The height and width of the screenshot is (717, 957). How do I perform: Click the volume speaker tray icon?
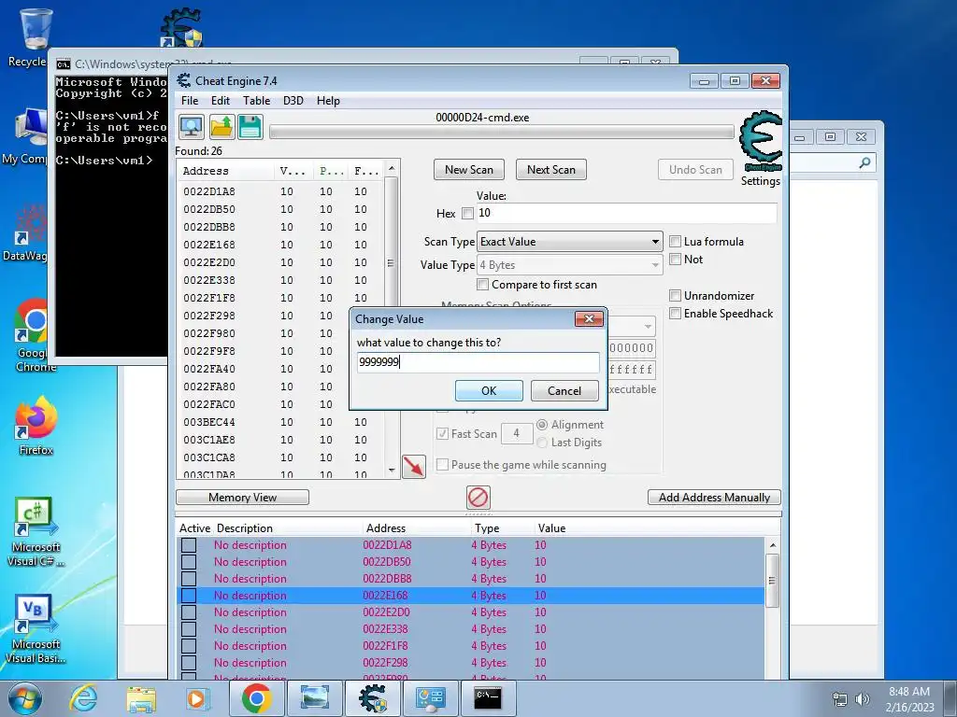pyautogui.click(x=862, y=699)
